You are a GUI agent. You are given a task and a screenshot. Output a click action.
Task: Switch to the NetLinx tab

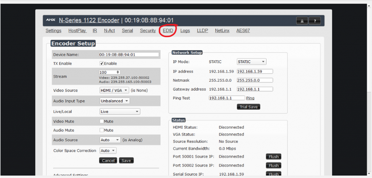222,30
